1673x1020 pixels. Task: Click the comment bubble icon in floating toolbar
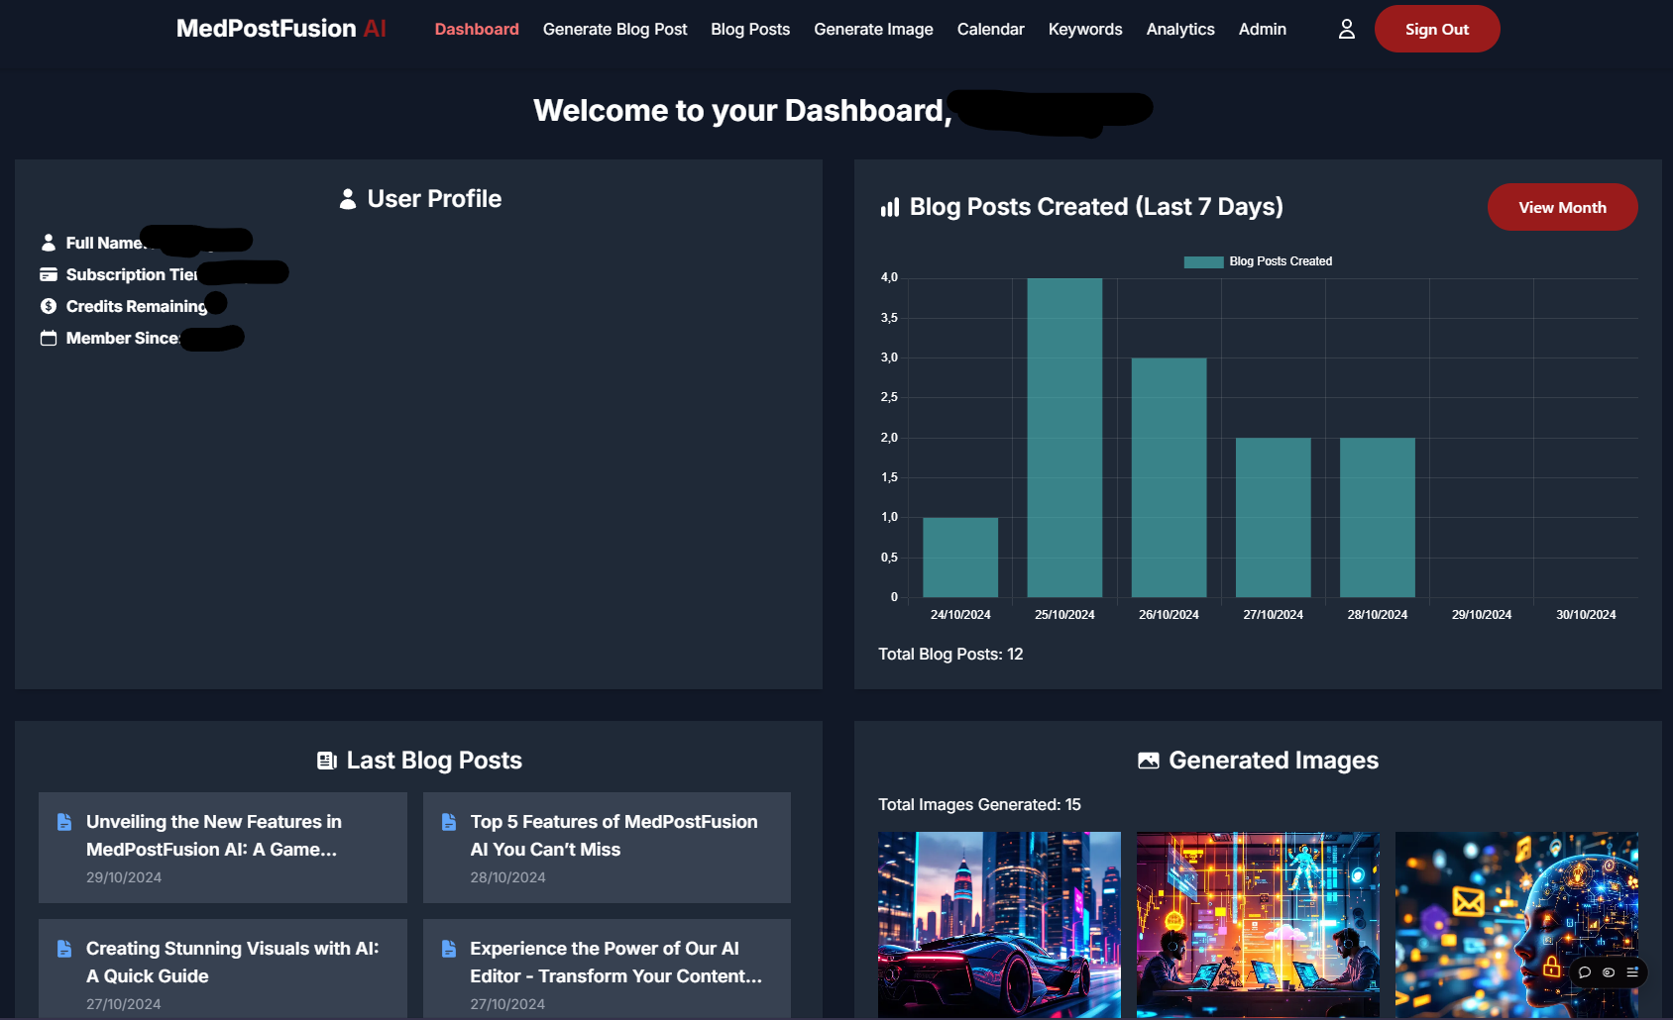click(x=1585, y=972)
